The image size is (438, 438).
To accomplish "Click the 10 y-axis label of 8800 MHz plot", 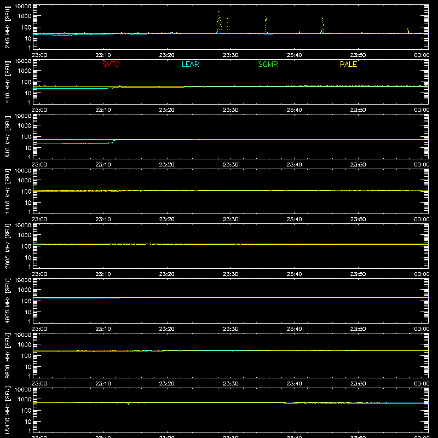I will tap(28, 367).
